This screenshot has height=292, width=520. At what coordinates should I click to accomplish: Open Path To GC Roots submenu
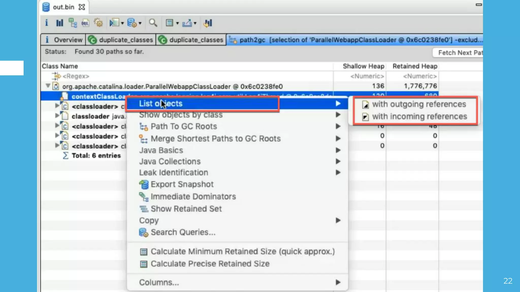click(184, 126)
